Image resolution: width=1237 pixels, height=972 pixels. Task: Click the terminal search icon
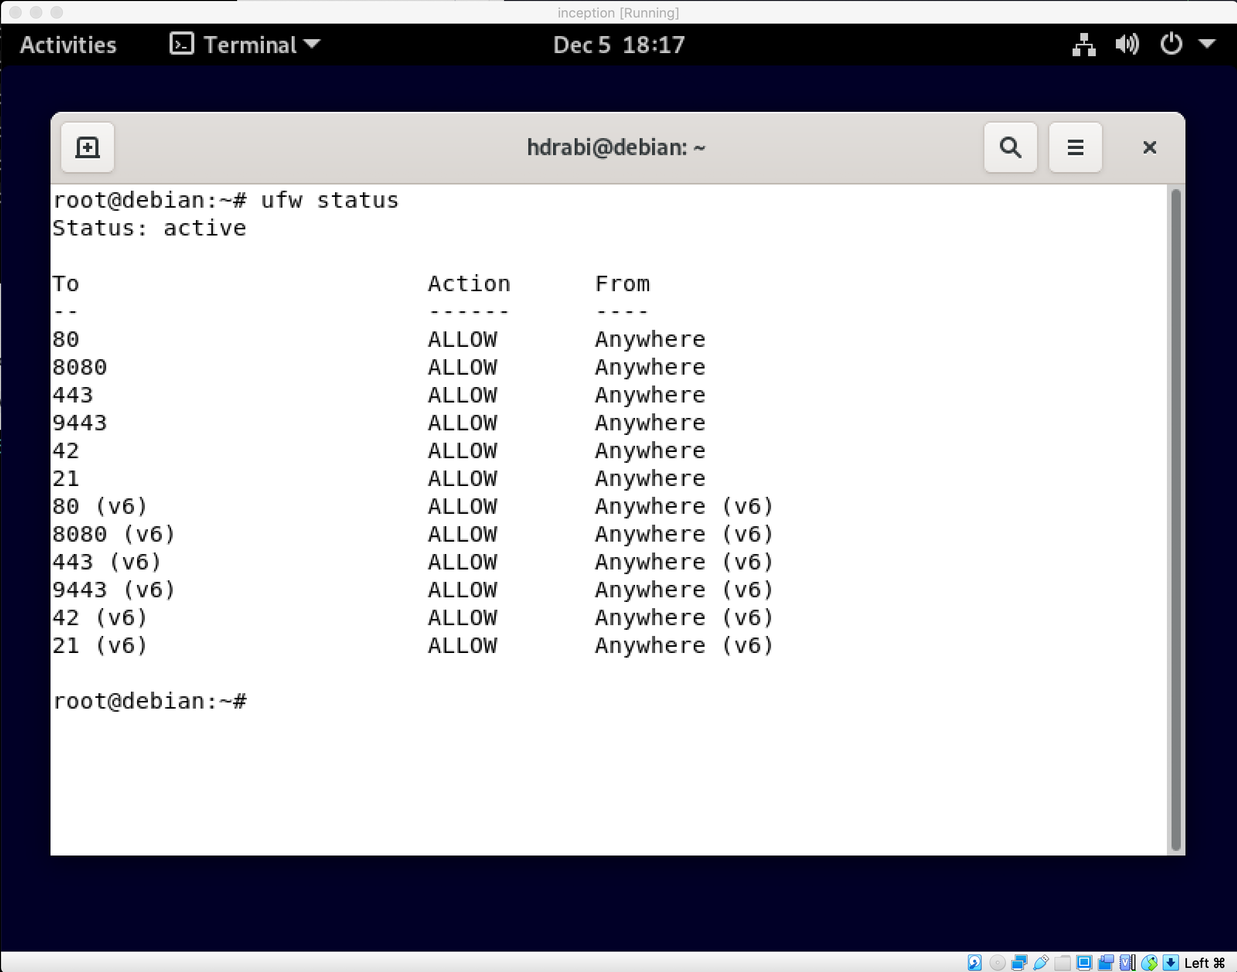tap(1010, 147)
